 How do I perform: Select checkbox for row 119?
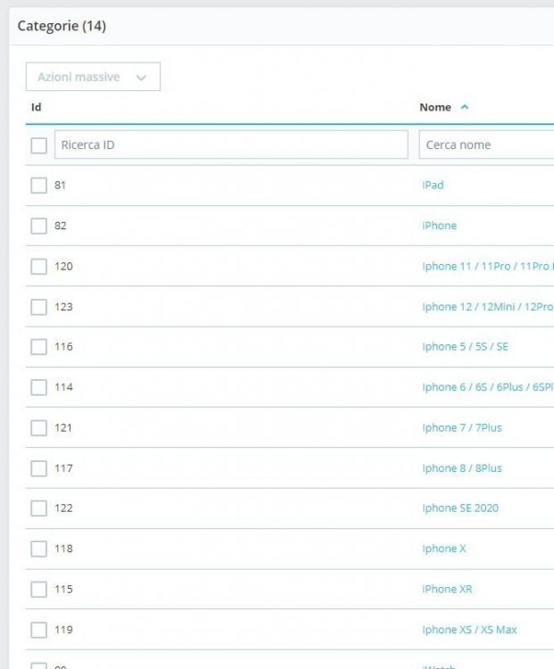[39, 630]
